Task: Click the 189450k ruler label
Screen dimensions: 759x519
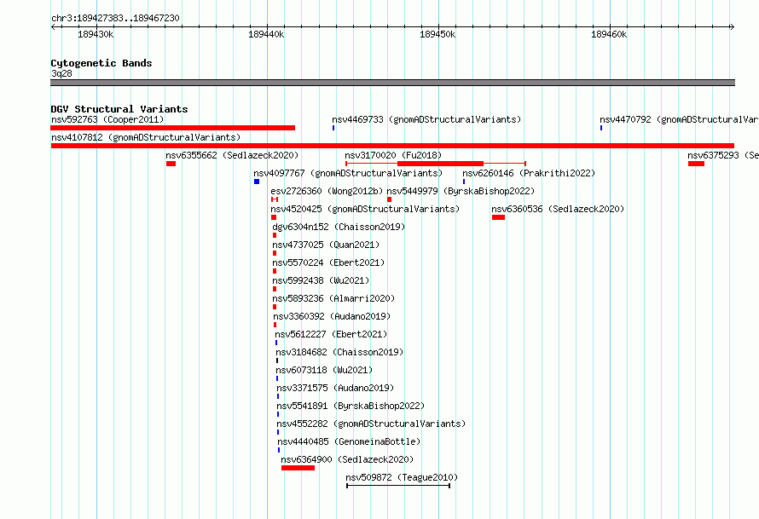Action: [x=437, y=34]
